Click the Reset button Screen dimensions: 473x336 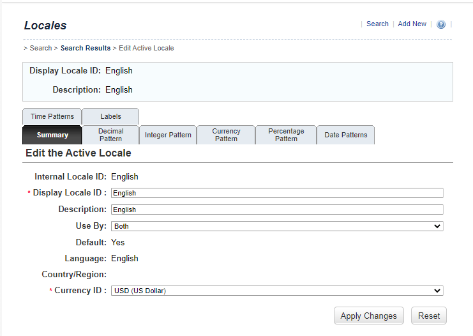pos(429,316)
